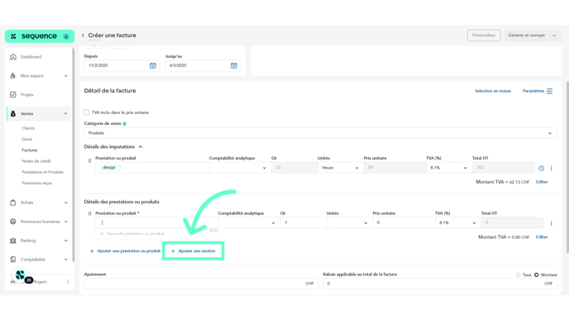
Task: Click the Catégorie de vente help icon
Action: click(x=124, y=124)
